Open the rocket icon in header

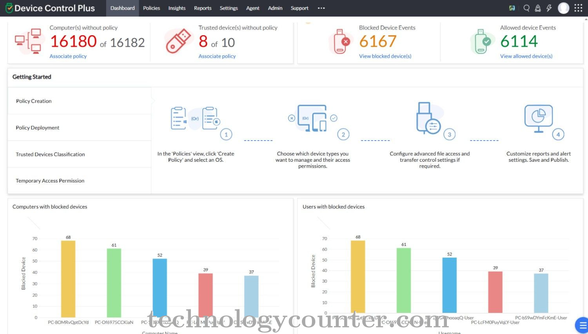538,8
